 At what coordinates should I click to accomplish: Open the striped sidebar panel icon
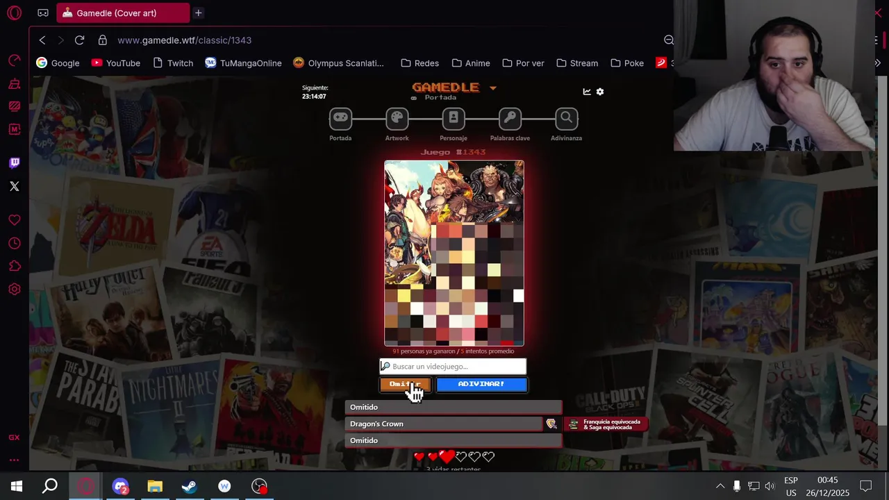(x=14, y=106)
